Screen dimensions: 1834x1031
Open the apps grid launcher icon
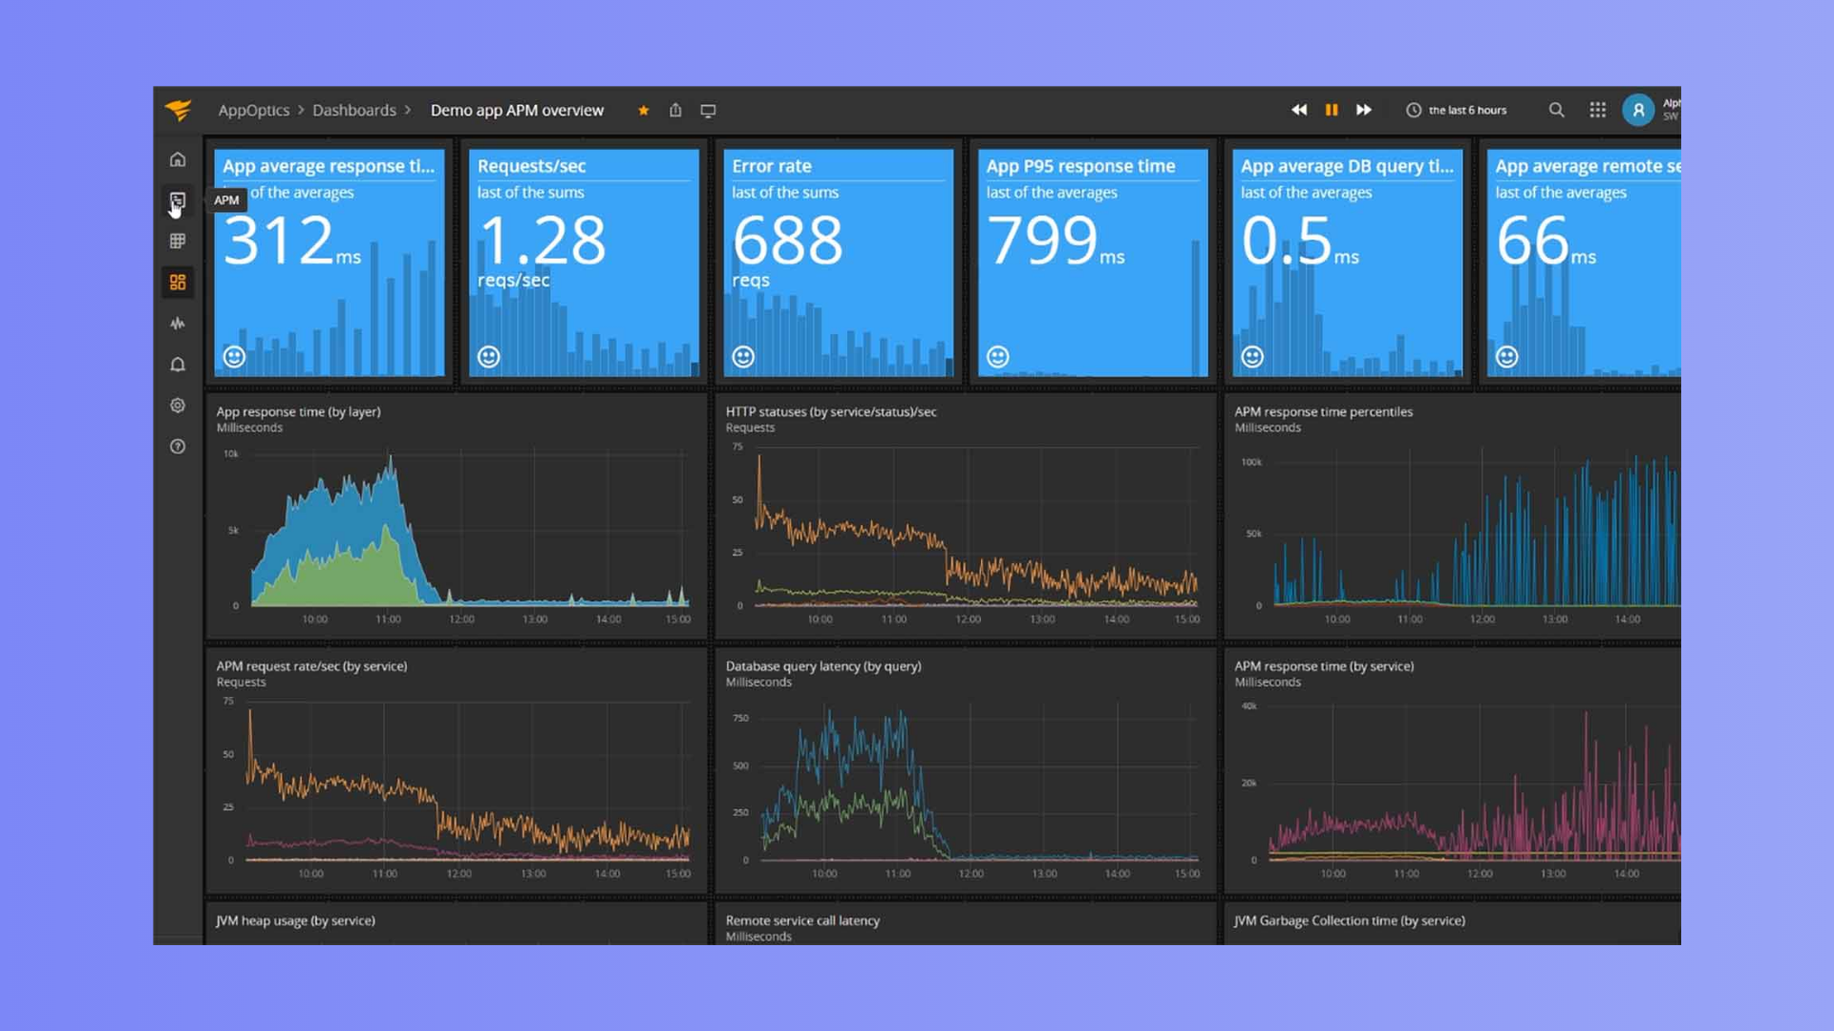click(1598, 110)
